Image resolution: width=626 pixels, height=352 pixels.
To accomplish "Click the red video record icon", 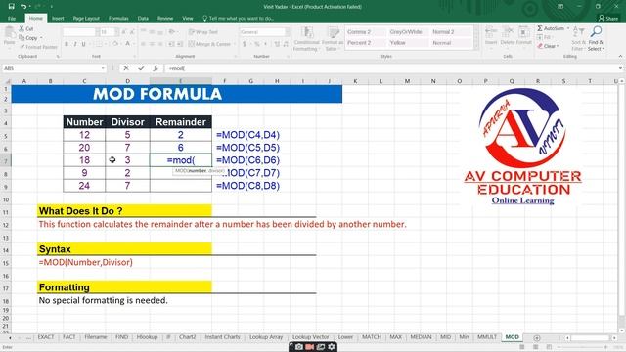I will pos(309,347).
